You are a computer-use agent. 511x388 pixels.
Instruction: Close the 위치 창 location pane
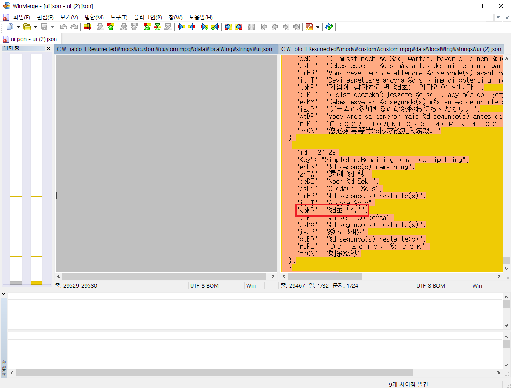pyautogui.click(x=48, y=48)
